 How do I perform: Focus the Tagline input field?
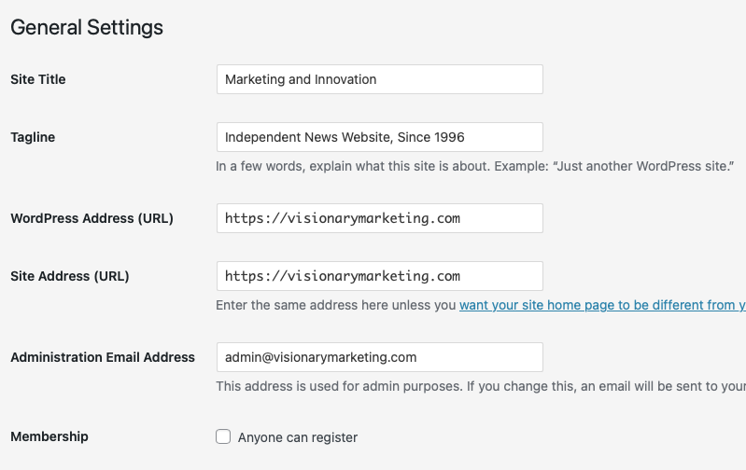pos(380,137)
